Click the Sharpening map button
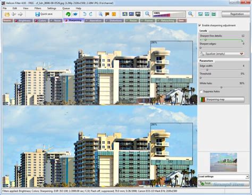The width and height of the screenshot is (252, 195). pyautogui.click(x=222, y=99)
